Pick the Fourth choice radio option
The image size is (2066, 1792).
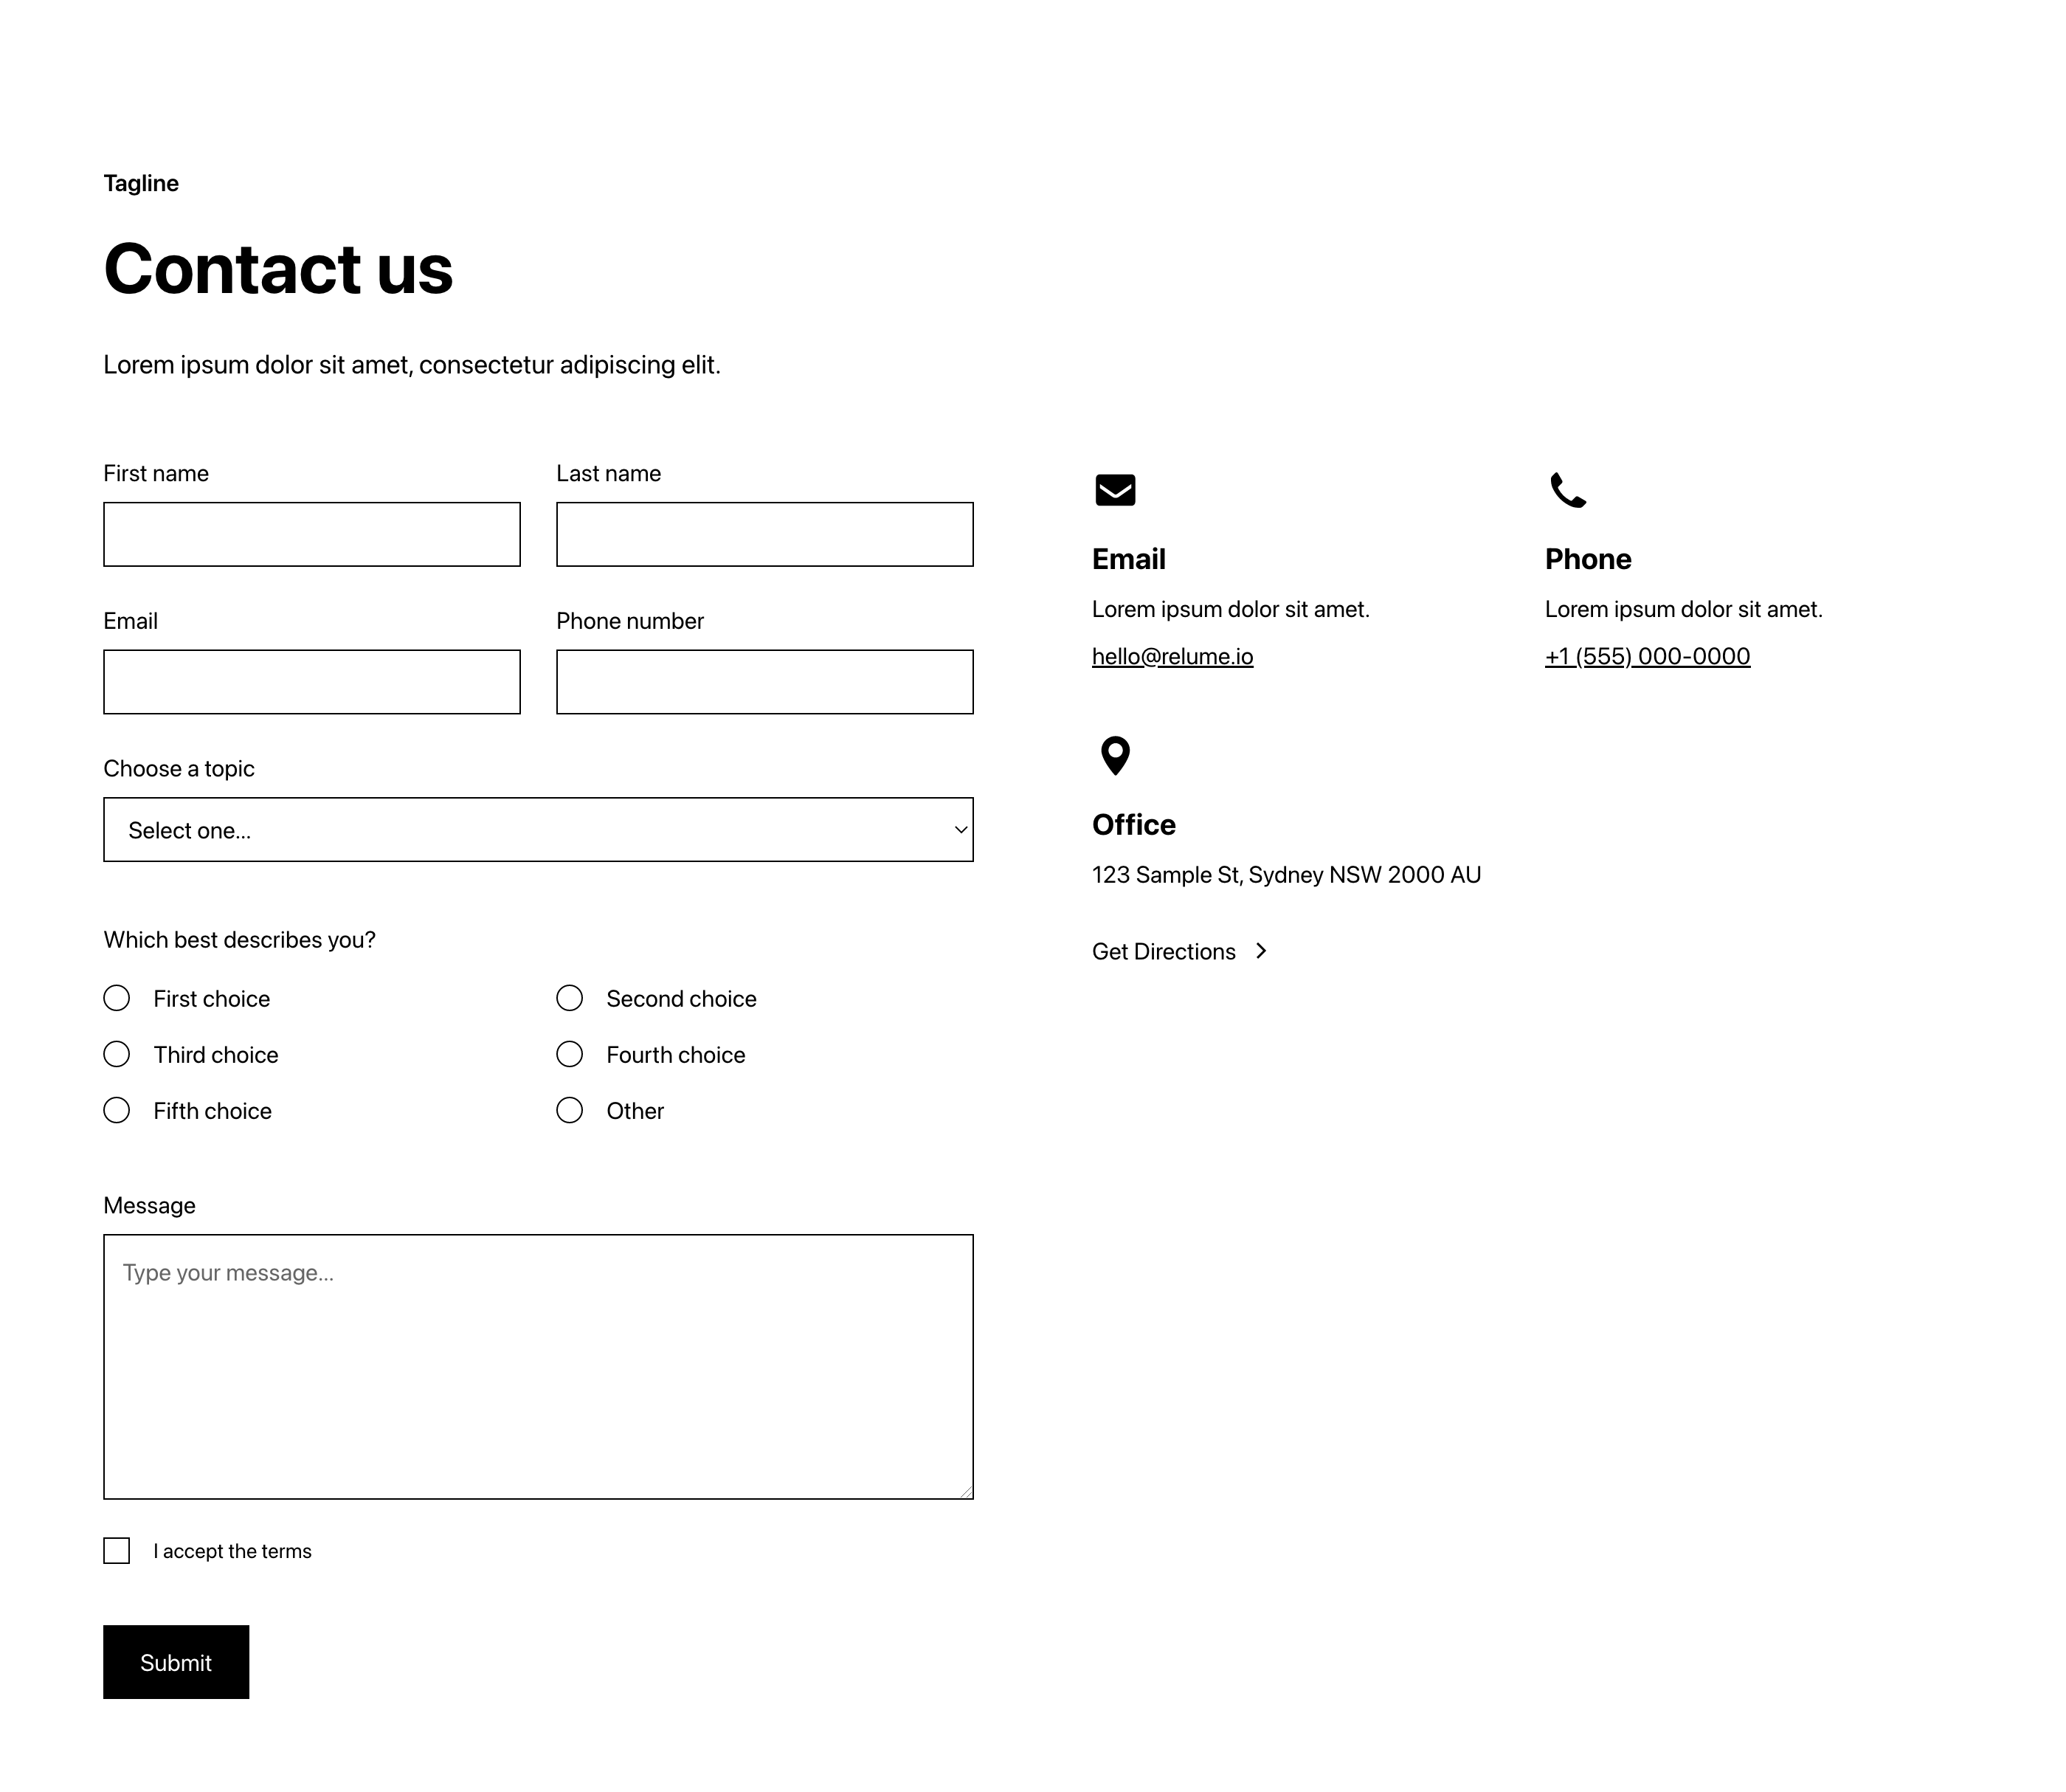click(570, 1054)
